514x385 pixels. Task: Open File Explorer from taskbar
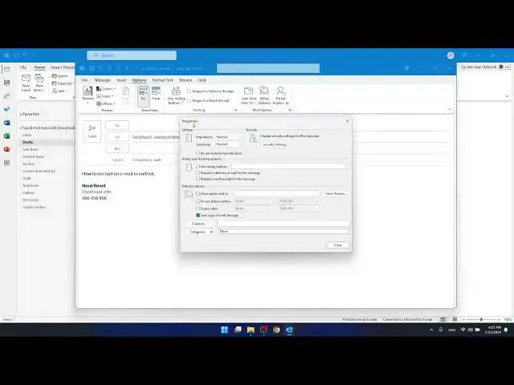pos(251,330)
